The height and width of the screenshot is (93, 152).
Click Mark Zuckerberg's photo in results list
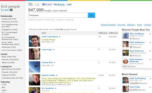34,41
